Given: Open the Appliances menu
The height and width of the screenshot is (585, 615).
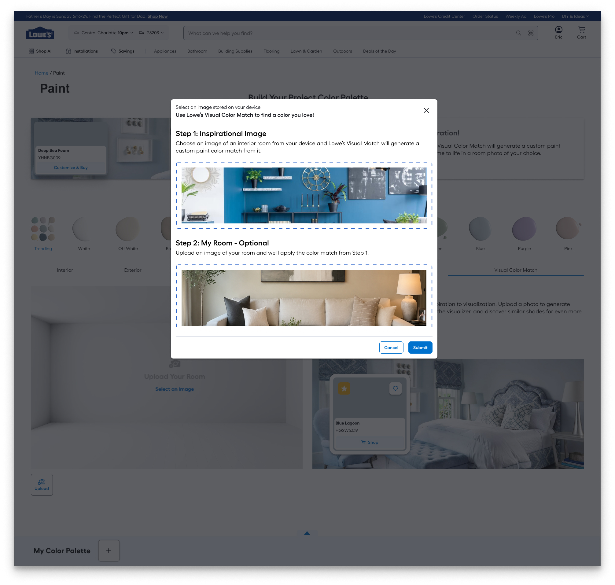Looking at the screenshot, I should click(165, 51).
